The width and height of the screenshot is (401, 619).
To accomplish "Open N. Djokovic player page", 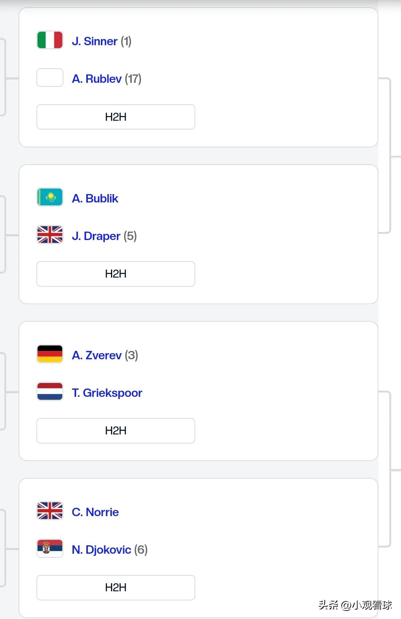I will pos(102,550).
